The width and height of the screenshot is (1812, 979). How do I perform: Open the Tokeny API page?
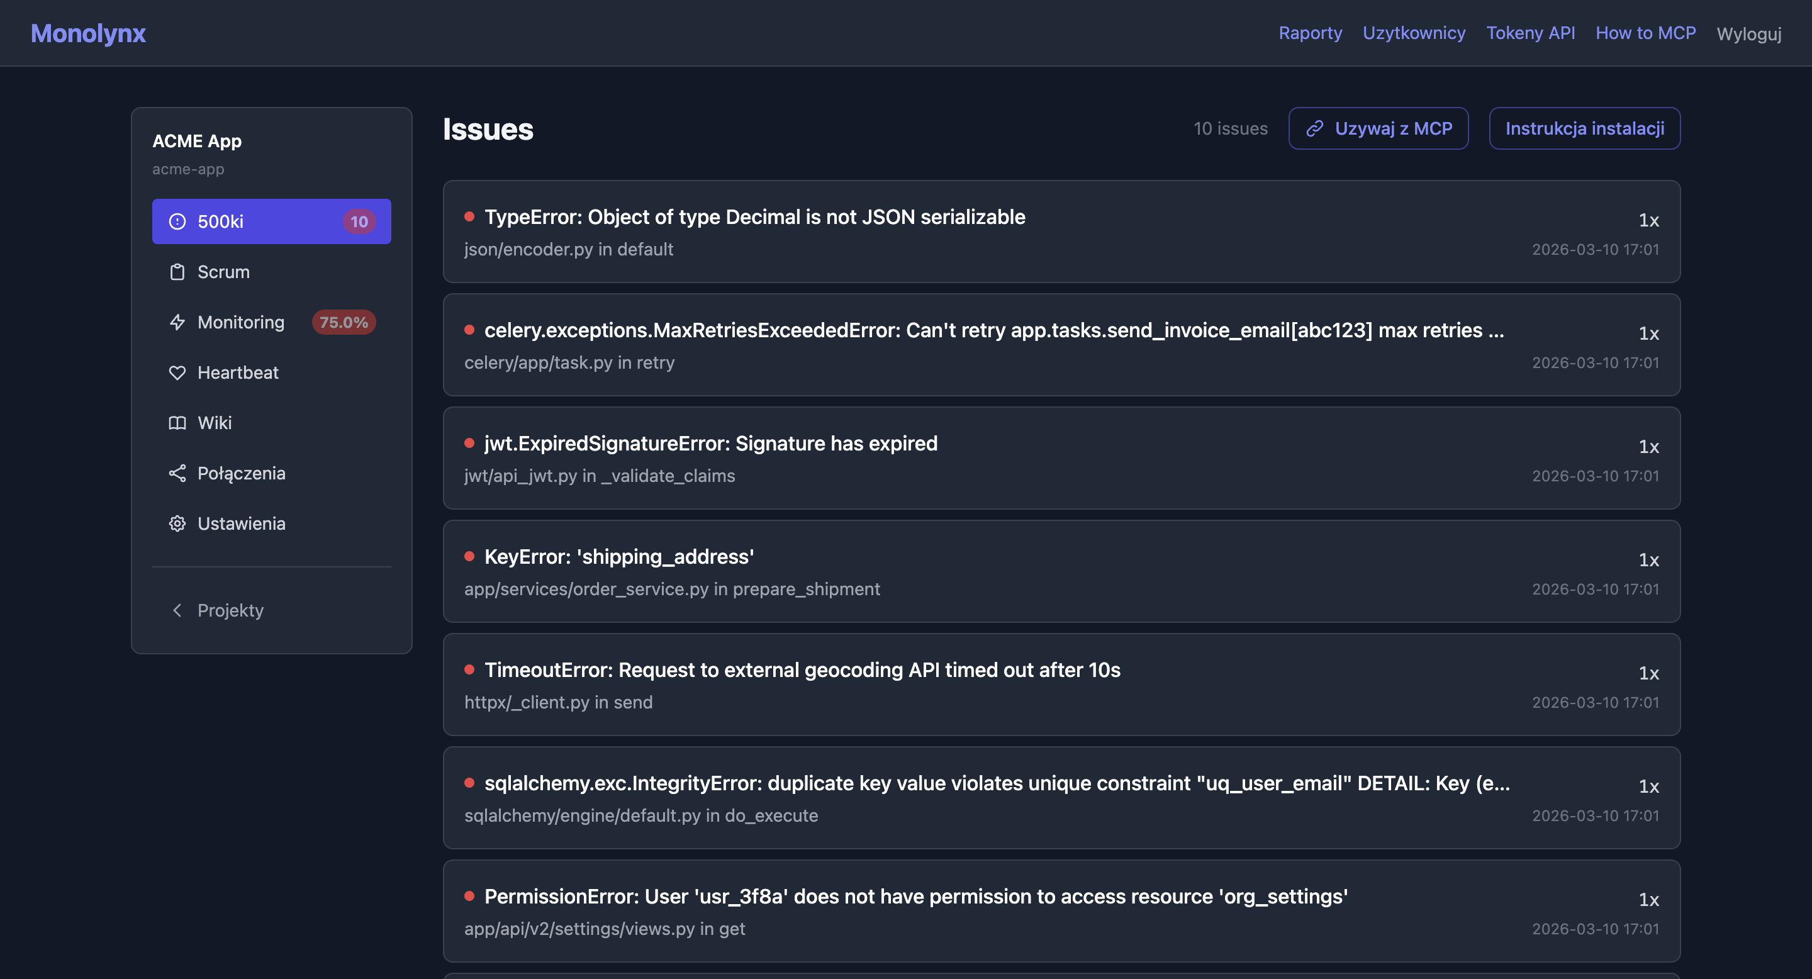point(1531,32)
